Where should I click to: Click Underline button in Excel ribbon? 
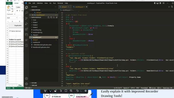(22, 11)
